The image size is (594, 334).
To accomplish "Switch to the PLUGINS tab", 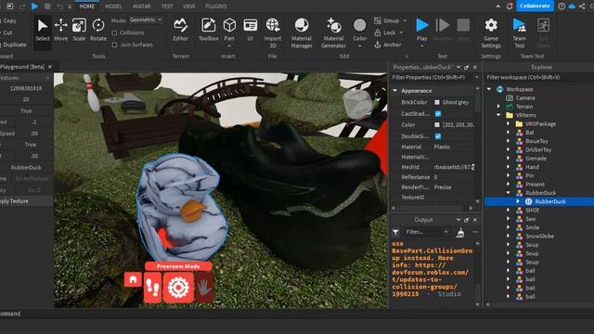I will (216, 6).
